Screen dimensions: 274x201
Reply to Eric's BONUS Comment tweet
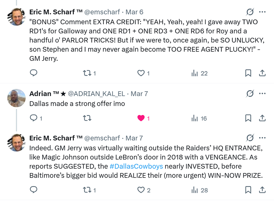click(x=34, y=73)
